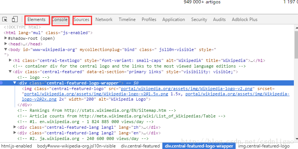Select body#www-wikipedia-org breadcrumb
298x149 pixels.
tap(76, 146)
